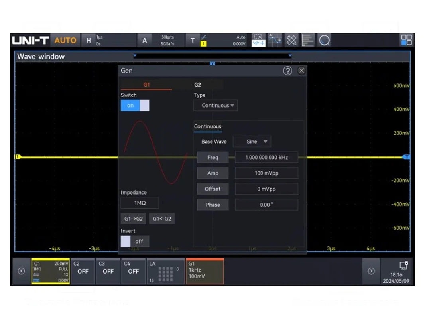Open the measurement list icon
This screenshot has width=425, height=319.
point(308,40)
